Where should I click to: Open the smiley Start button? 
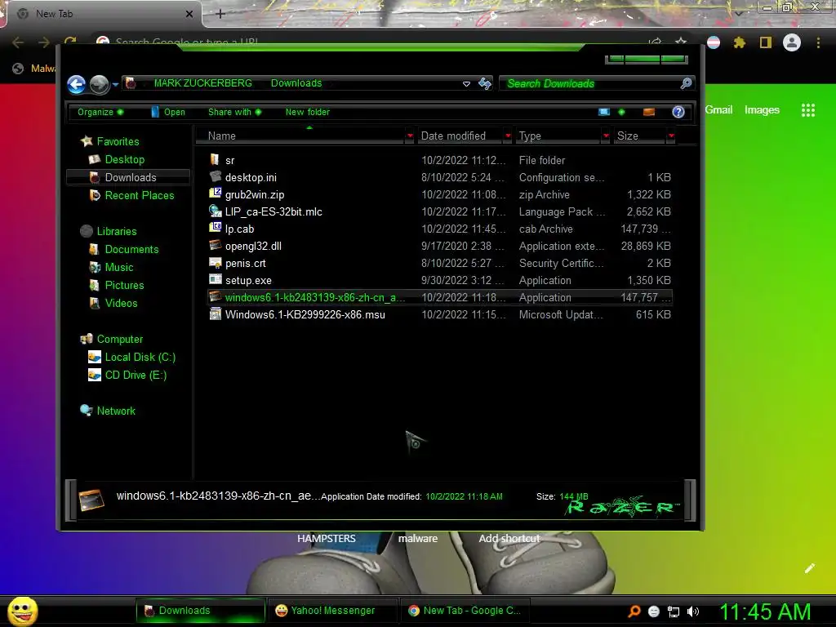(x=22, y=611)
